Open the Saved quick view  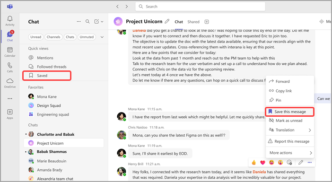[47, 76]
